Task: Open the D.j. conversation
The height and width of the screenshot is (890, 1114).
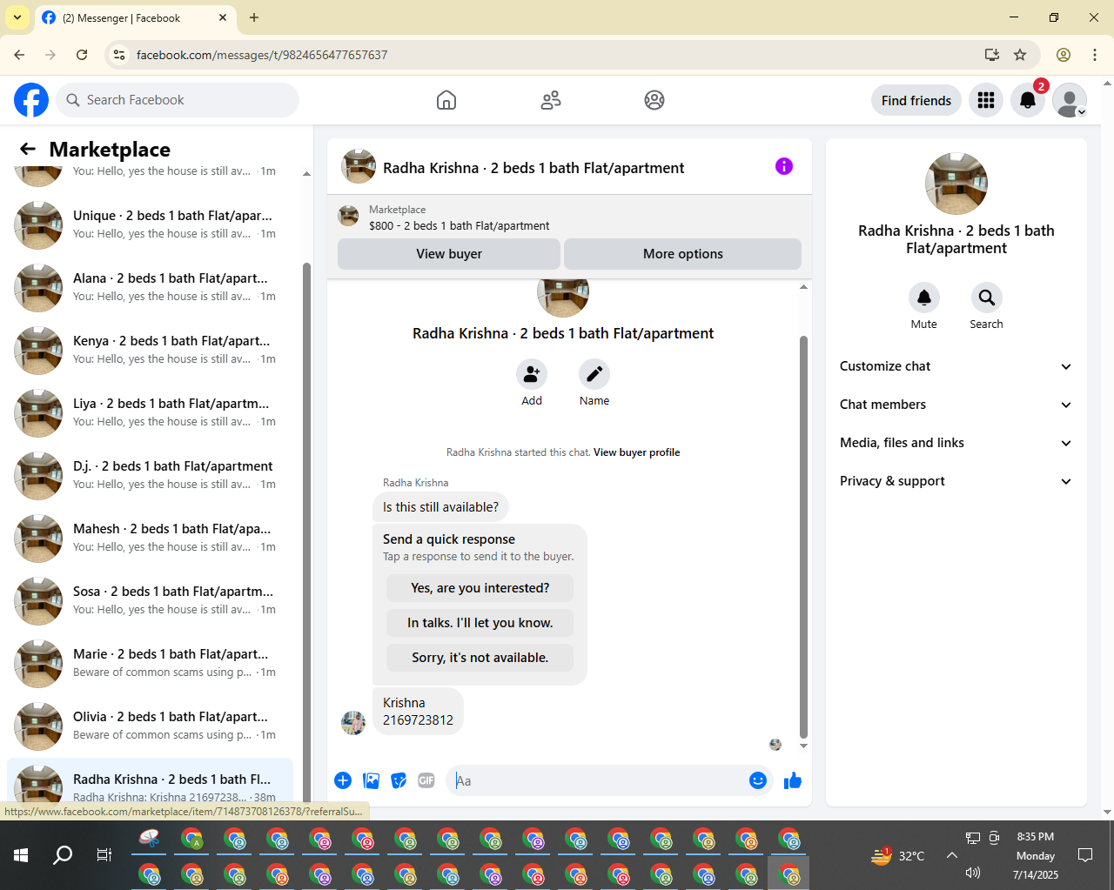Action: tap(150, 476)
